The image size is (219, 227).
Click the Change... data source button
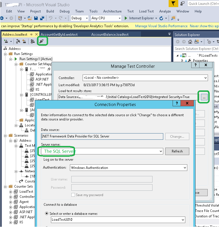coord(177,137)
